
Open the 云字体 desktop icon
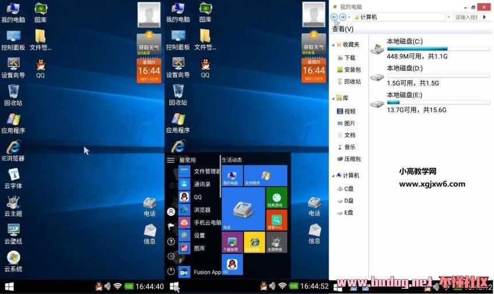tap(13, 178)
